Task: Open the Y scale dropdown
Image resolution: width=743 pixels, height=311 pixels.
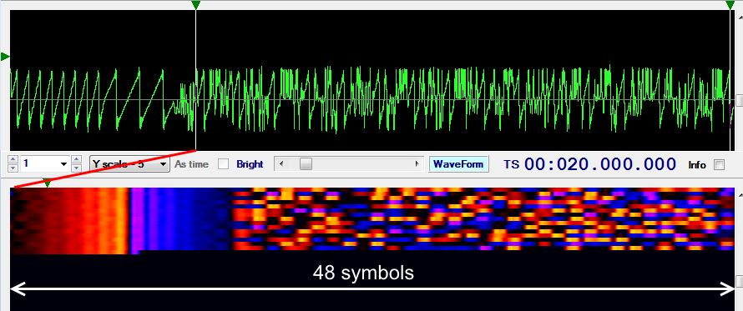Action: [x=129, y=164]
